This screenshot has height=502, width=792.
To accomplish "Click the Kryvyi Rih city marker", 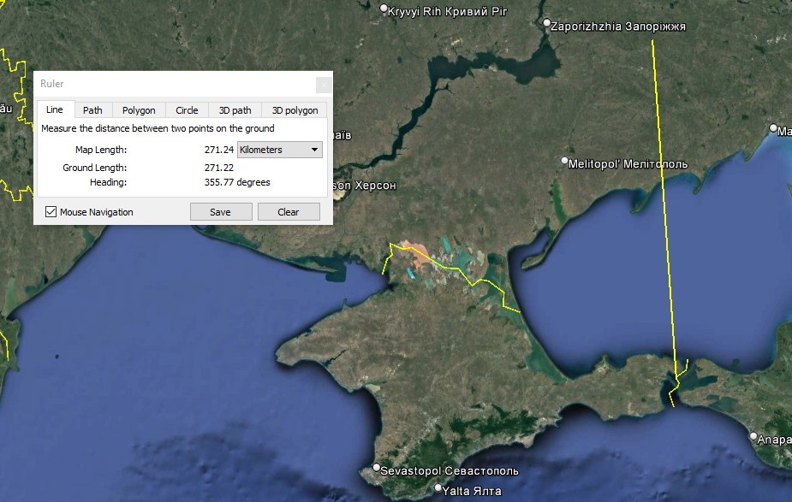I will pos(384,8).
